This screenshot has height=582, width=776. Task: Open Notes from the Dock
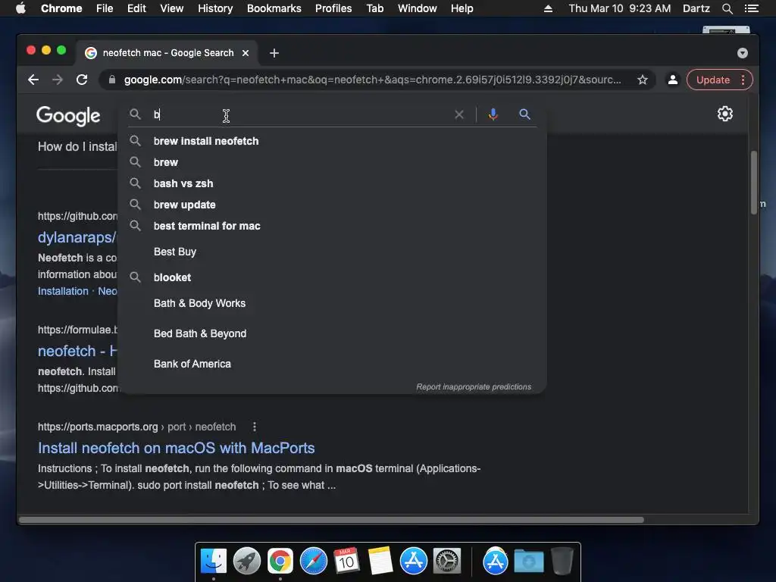(x=380, y=561)
